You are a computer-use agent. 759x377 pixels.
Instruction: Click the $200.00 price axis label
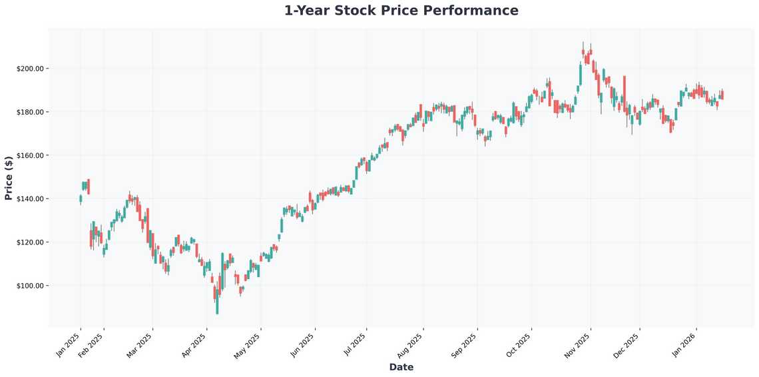[31, 69]
